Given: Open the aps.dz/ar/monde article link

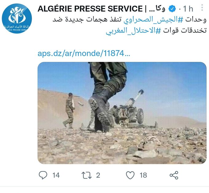Looking at the screenshot, I should (84, 53).
